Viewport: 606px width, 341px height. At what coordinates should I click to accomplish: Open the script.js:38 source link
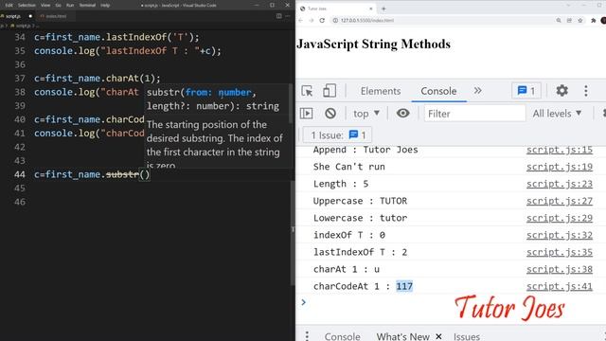pyautogui.click(x=560, y=269)
